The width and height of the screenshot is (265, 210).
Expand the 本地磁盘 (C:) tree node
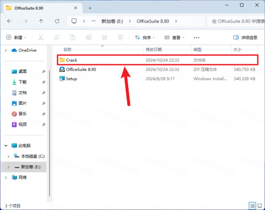point(8,156)
